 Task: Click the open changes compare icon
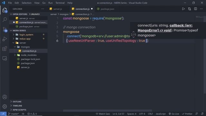[190, 9]
